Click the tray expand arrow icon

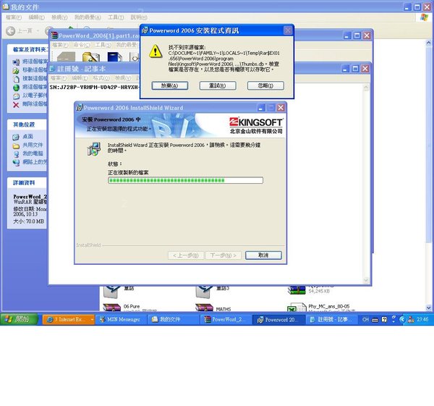pos(402,319)
